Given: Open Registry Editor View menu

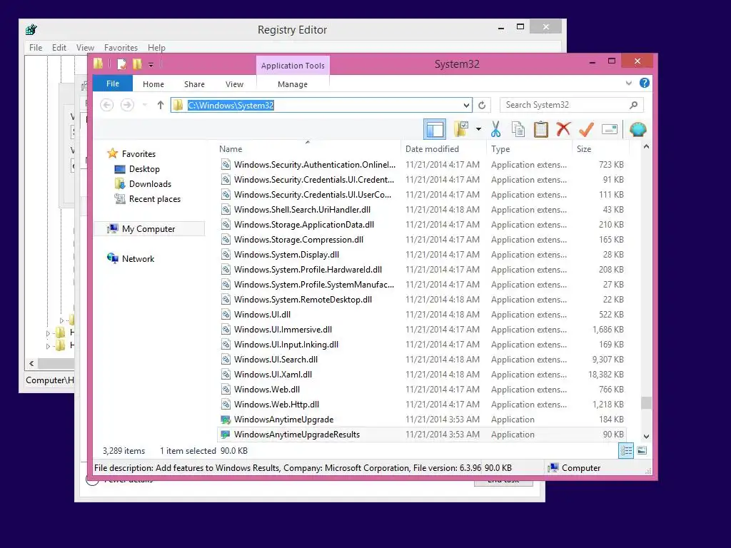Looking at the screenshot, I should pyautogui.click(x=86, y=48).
